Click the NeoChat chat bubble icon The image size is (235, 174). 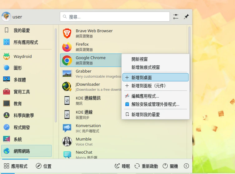[x=67, y=155]
